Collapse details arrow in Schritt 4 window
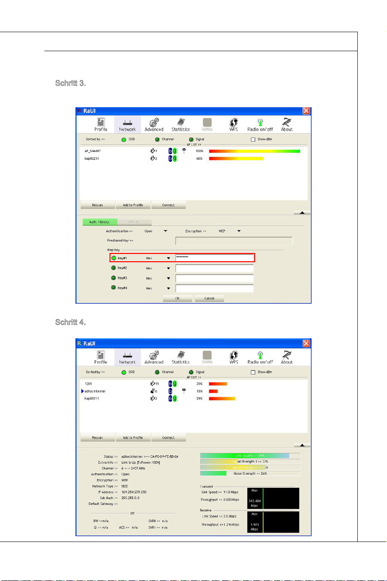This screenshot has height=581, width=387. coord(302,445)
